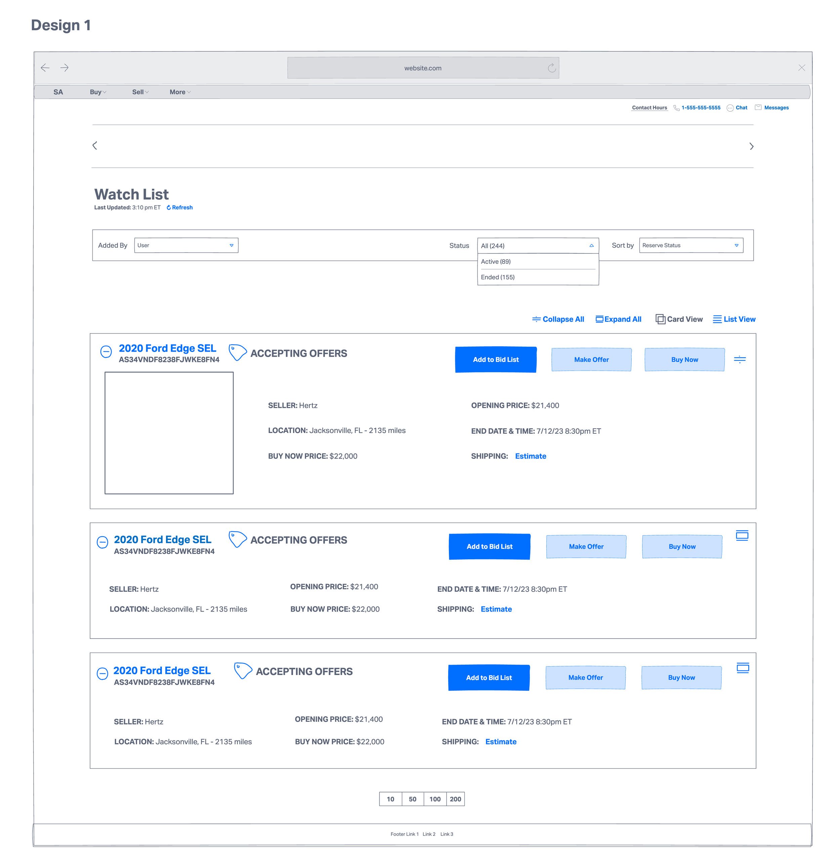
Task: Open the Sort by Reserve Status dropdown
Action: point(691,245)
